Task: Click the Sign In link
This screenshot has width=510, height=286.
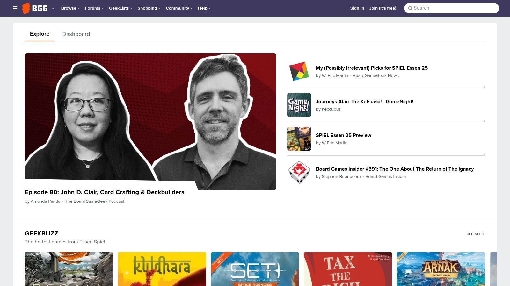Action: (x=357, y=8)
